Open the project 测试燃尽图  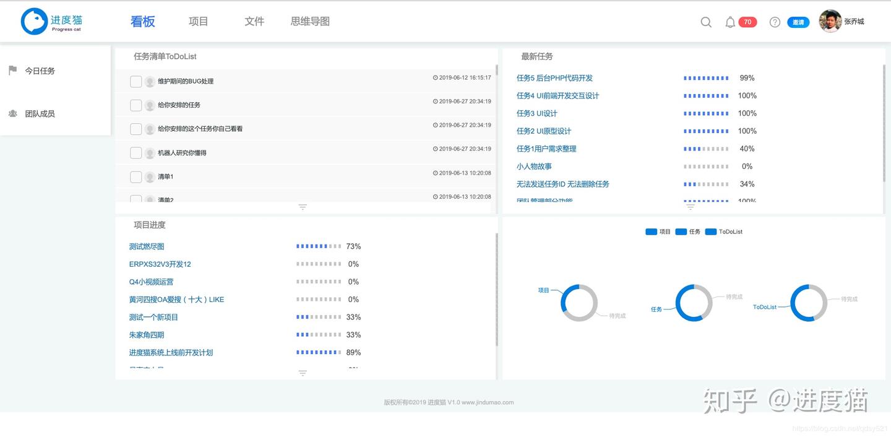[x=146, y=246]
